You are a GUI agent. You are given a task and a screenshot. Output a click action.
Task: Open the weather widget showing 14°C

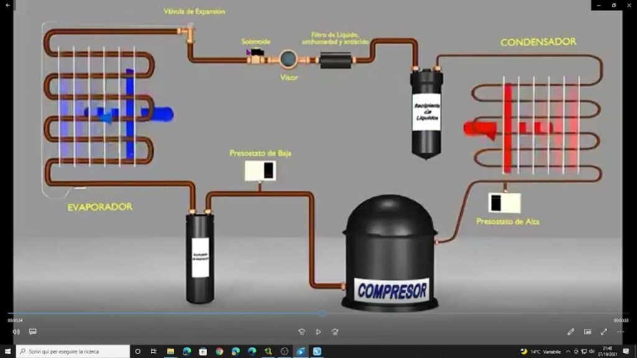[x=540, y=351]
